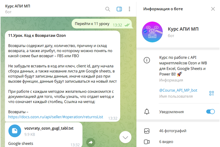Forward the vozvraty_ozon file message
This screenshot has height=147, width=220.
91,142
